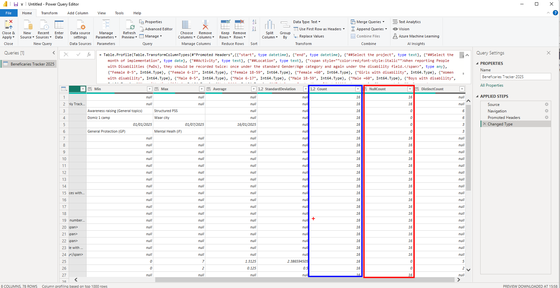Image resolution: width=560 pixels, height=288 pixels.
Task: Open the Advanced Editor
Action: point(156,29)
